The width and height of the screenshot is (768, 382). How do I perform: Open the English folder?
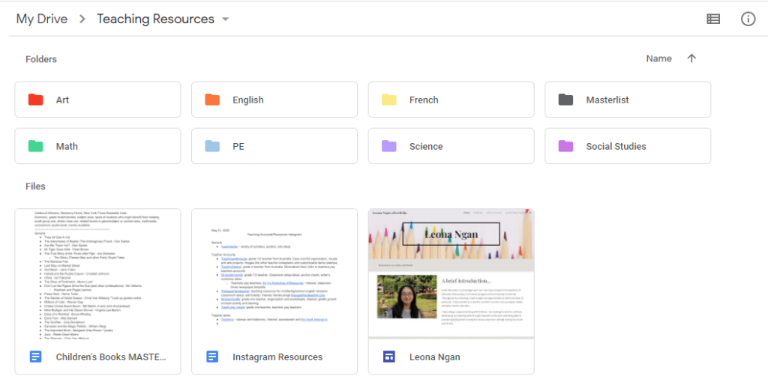(x=274, y=100)
